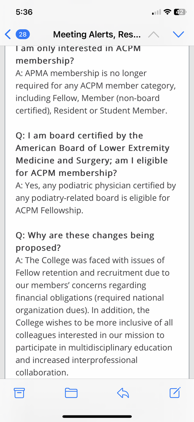The height and width of the screenshot is (422, 194).
Task: Tap the American Board of Lower Extremity question
Action: [92, 154]
